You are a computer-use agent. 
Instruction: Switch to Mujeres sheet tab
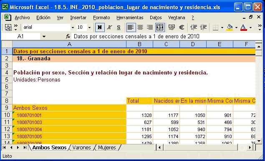coord(107,148)
